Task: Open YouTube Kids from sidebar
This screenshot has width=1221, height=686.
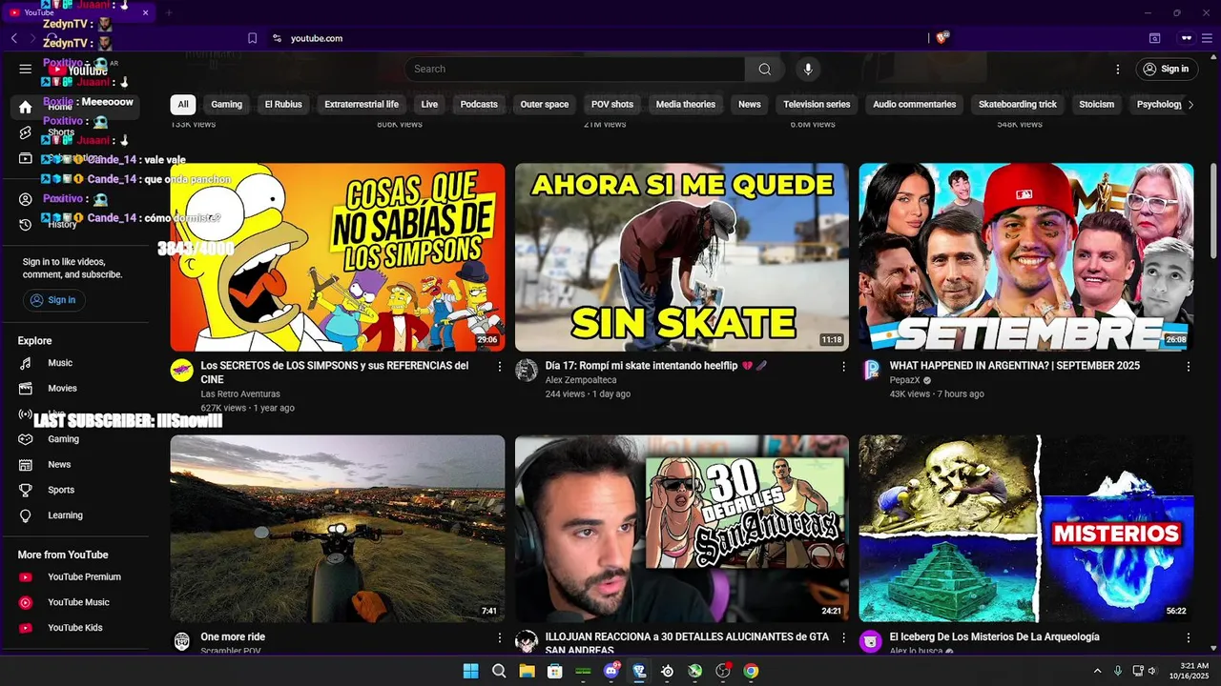Action: point(74,628)
